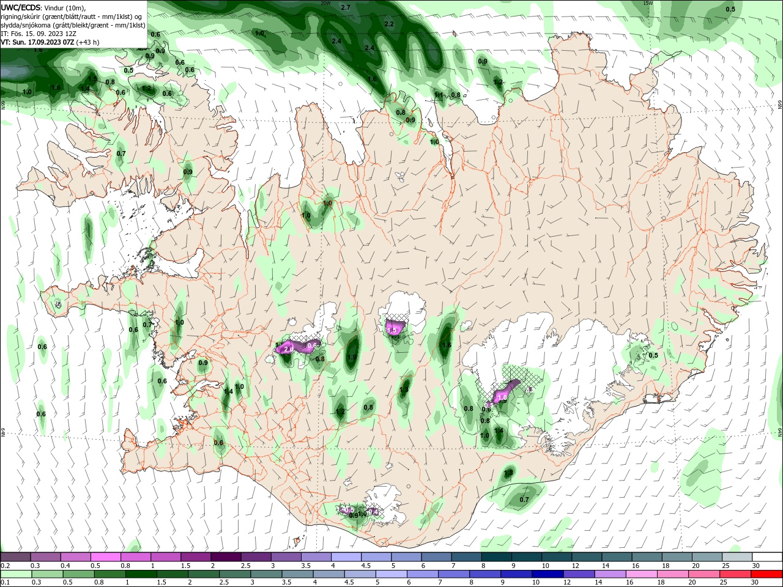Click the 'VT: Sun. 17.09.2023 07Z' valid time
Viewport: 783px width, 587px height.
37,42
